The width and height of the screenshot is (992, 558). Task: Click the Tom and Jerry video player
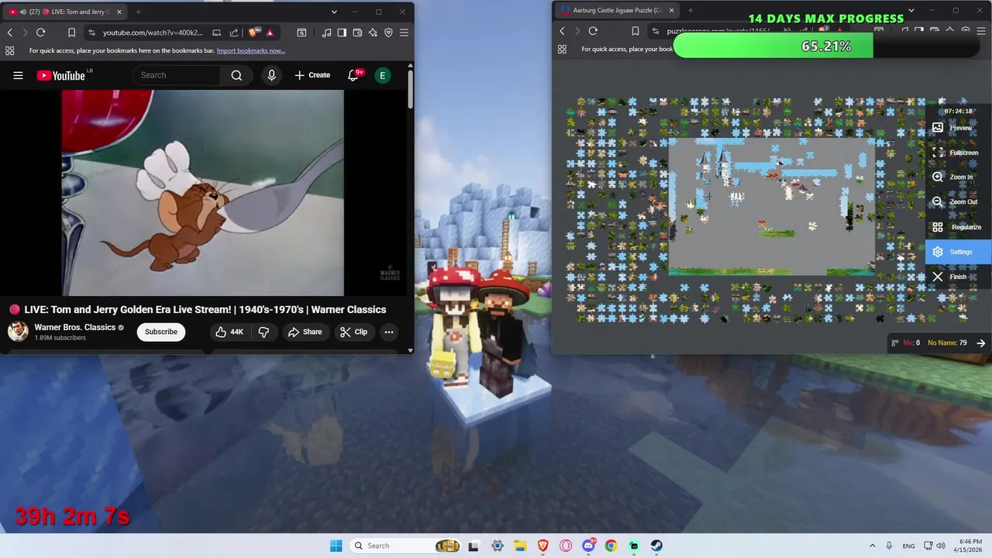pos(202,193)
